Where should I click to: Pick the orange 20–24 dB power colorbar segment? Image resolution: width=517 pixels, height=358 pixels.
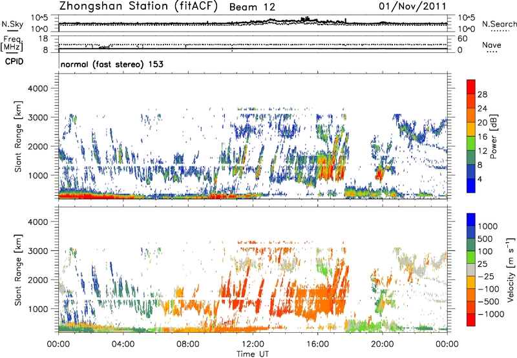tap(471, 115)
